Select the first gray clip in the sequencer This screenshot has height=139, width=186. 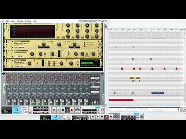[133, 59]
